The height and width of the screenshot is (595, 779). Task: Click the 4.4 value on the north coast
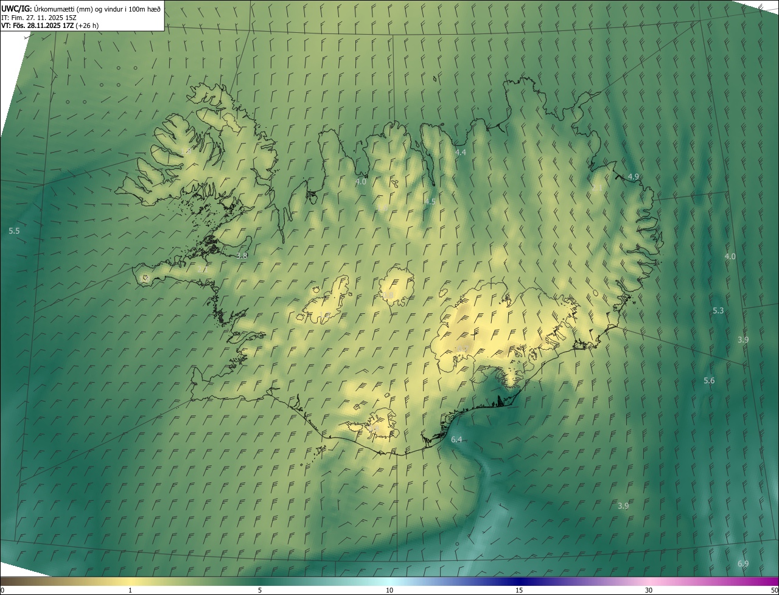coord(461,153)
